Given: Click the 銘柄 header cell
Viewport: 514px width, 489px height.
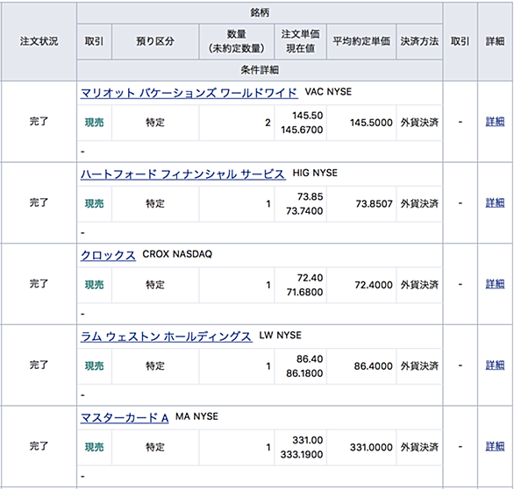Looking at the screenshot, I should coord(260,13).
